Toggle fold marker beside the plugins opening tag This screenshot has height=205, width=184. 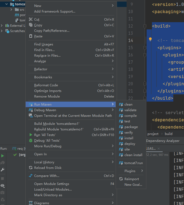(x=145, y=48)
